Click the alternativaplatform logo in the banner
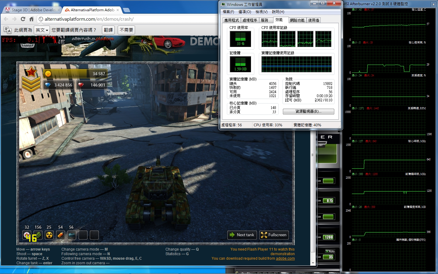Viewport: 438px width, 274px height. [x=92, y=39]
